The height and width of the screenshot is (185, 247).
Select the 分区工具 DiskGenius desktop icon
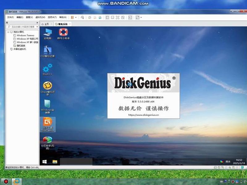point(48,125)
